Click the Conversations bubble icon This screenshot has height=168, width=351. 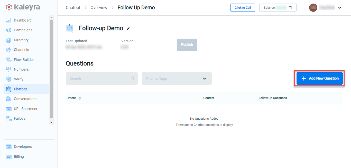point(9,99)
